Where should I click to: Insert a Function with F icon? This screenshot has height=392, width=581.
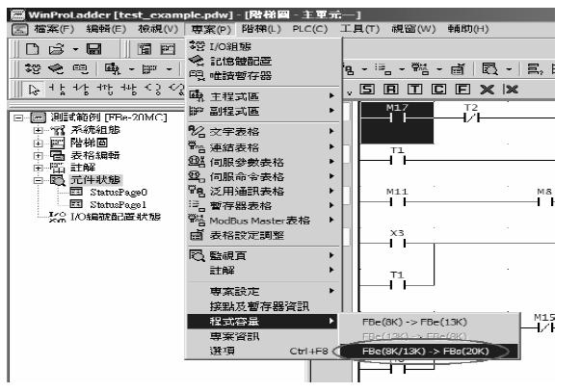point(462,90)
